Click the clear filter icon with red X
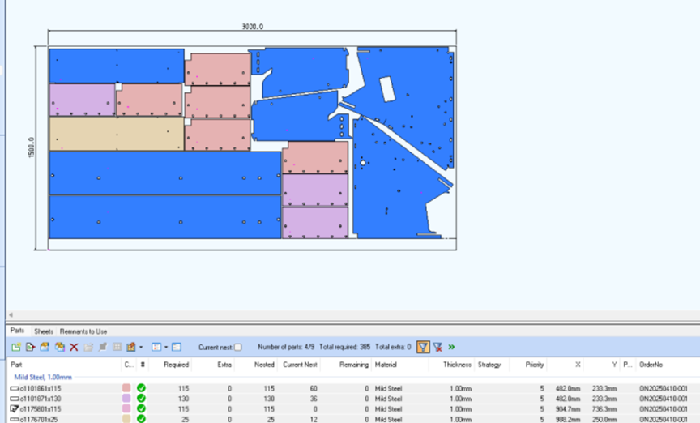 point(438,347)
